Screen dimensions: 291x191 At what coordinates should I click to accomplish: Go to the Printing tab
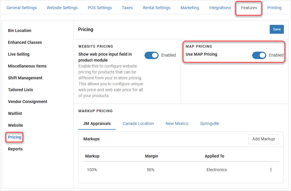pyautogui.click(x=274, y=8)
